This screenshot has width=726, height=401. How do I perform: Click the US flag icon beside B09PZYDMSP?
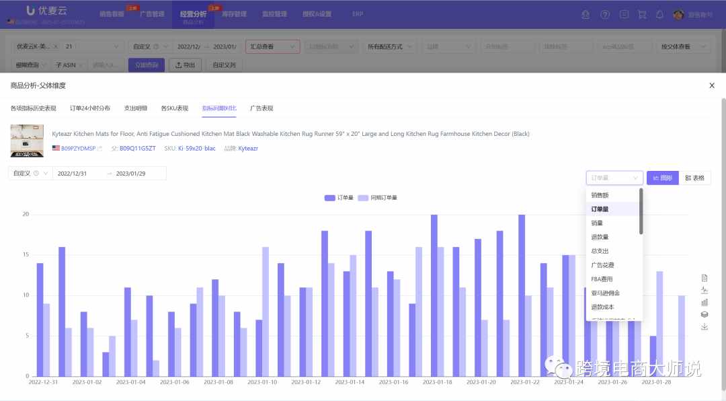pyautogui.click(x=56, y=148)
